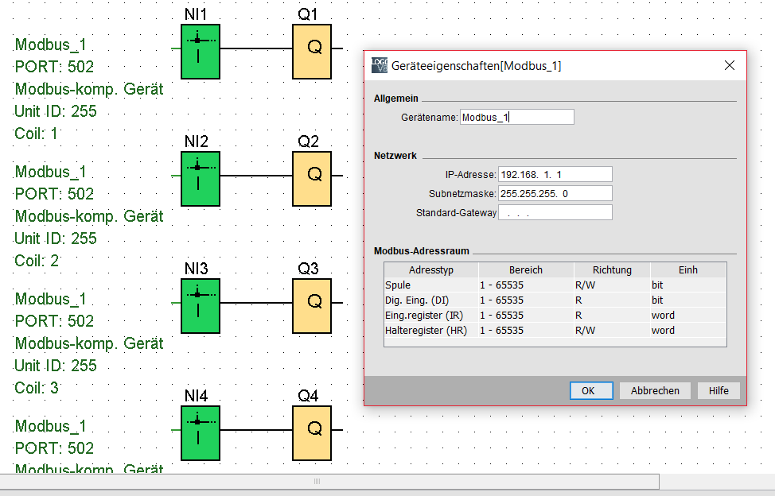
Task: Click the Standard-Gateway input field
Action: [x=555, y=213]
